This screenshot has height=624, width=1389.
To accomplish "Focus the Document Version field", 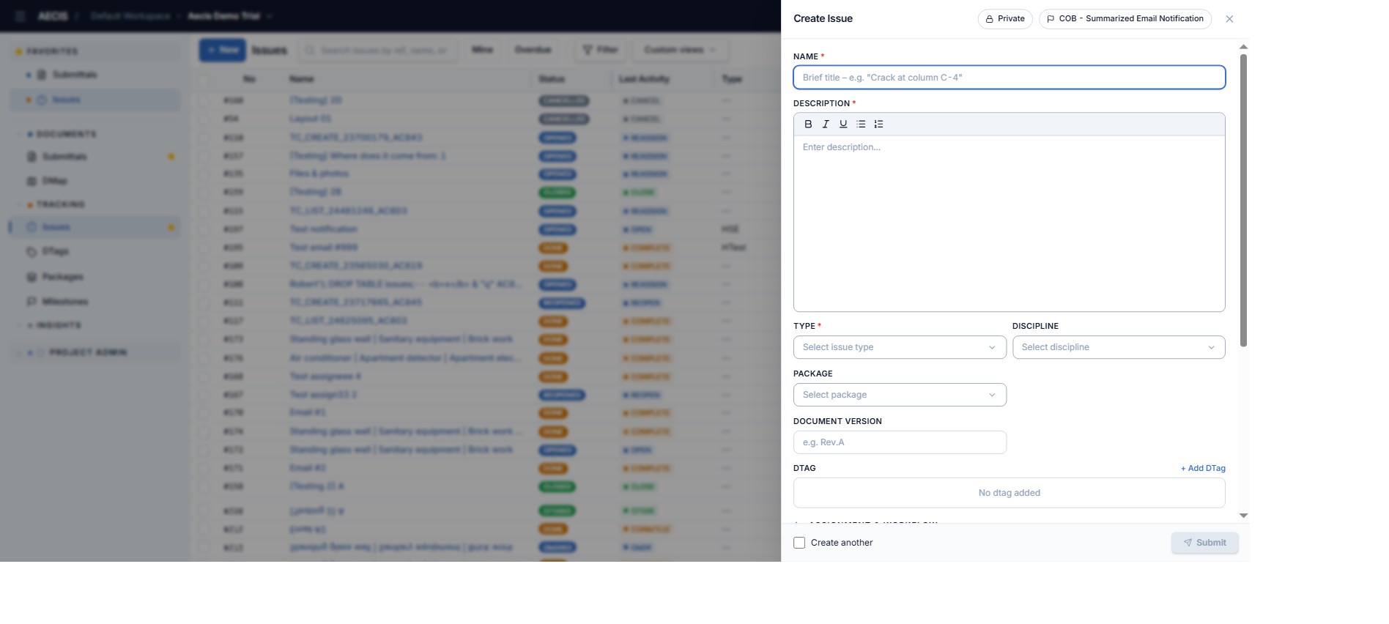I will pyautogui.click(x=900, y=442).
